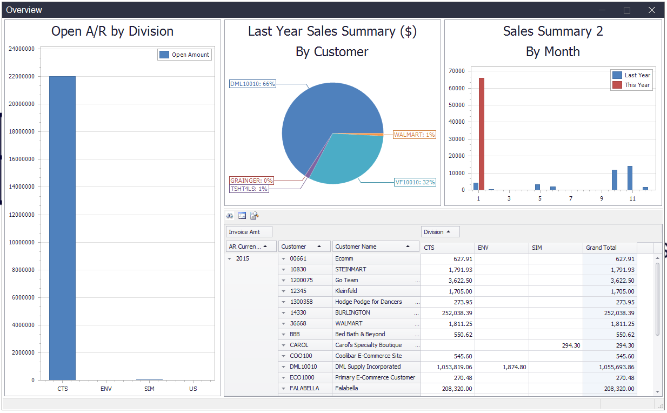Collapse the BURLINGTON row 14330
Screen dimensions: 667x413
282,312
